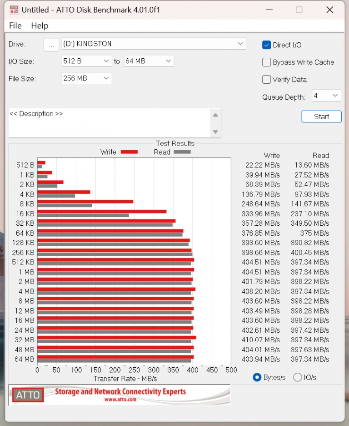Click the drive browse (...) button
The image size is (349, 426).
tap(51, 44)
